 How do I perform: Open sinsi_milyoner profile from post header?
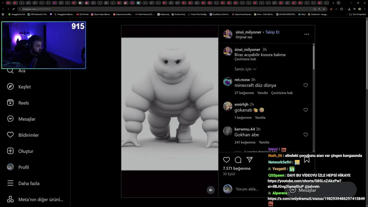pos(248,32)
